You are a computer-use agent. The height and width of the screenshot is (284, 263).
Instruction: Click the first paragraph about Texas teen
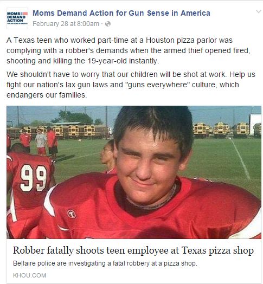tap(129, 50)
